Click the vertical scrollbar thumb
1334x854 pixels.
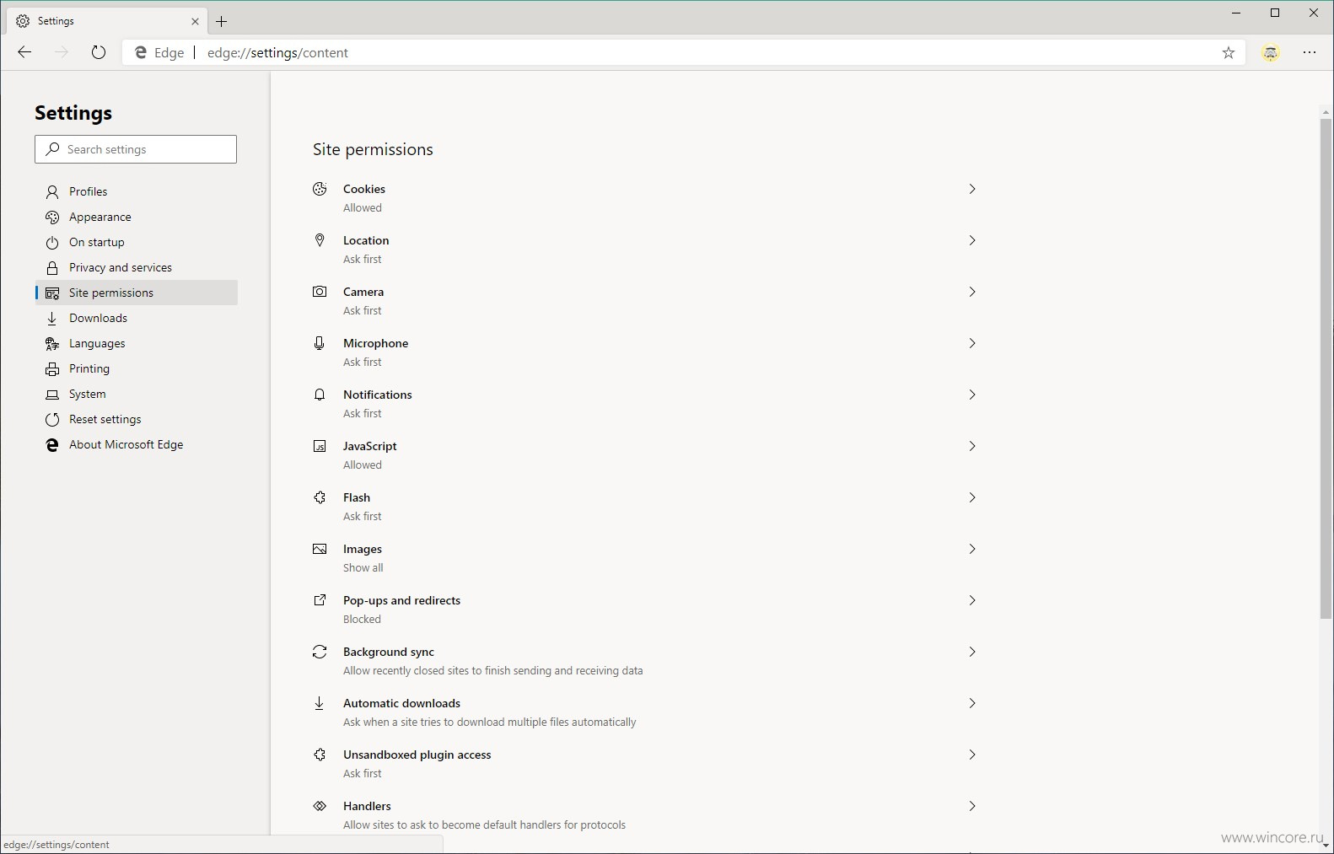pyautogui.click(x=1326, y=368)
